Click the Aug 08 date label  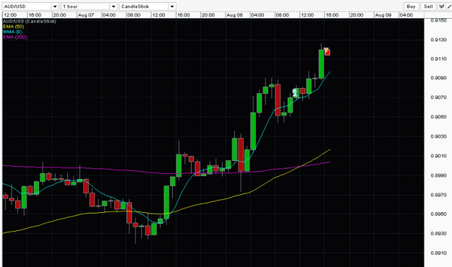coord(234,15)
